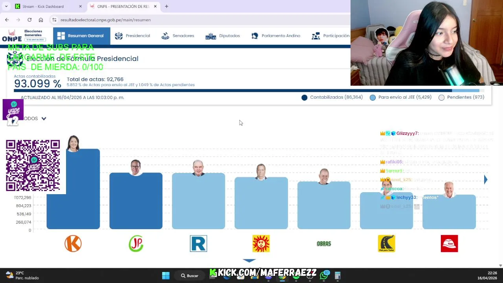Screen dimensions: 503x283
Task: Open WhatsApp from the taskbar
Action: 324,276
